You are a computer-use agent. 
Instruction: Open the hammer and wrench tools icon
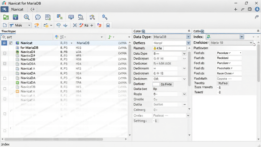(x=92, y=17)
